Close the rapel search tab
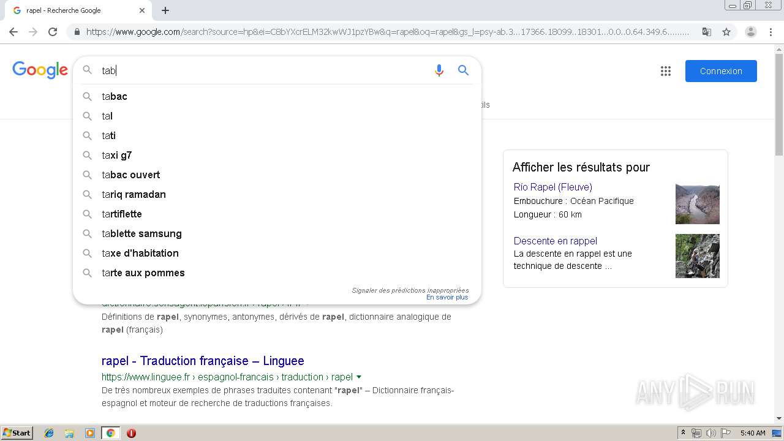This screenshot has width=784, height=441. [x=142, y=10]
